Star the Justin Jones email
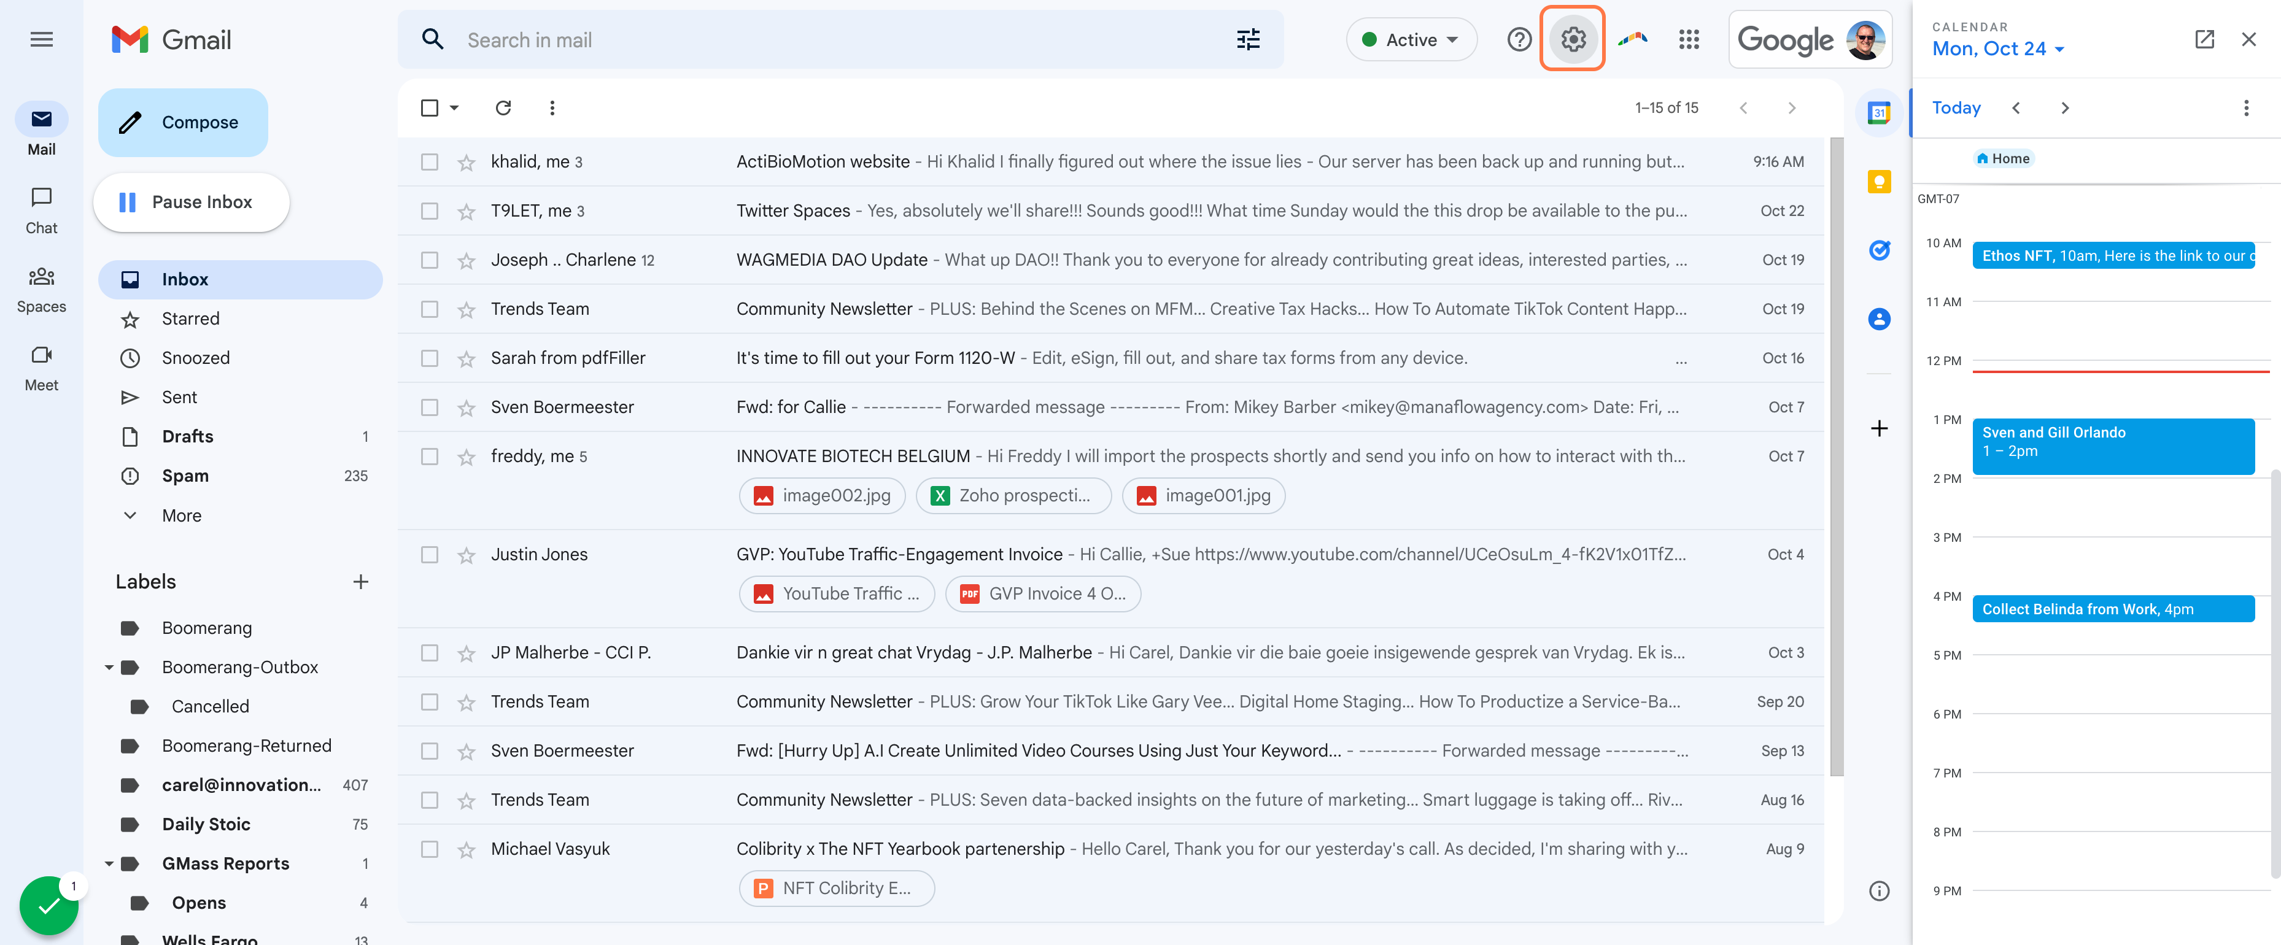The image size is (2281, 945). (467, 556)
